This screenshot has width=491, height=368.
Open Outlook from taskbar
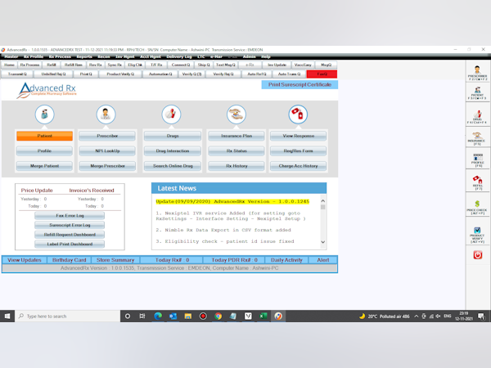coord(173,316)
